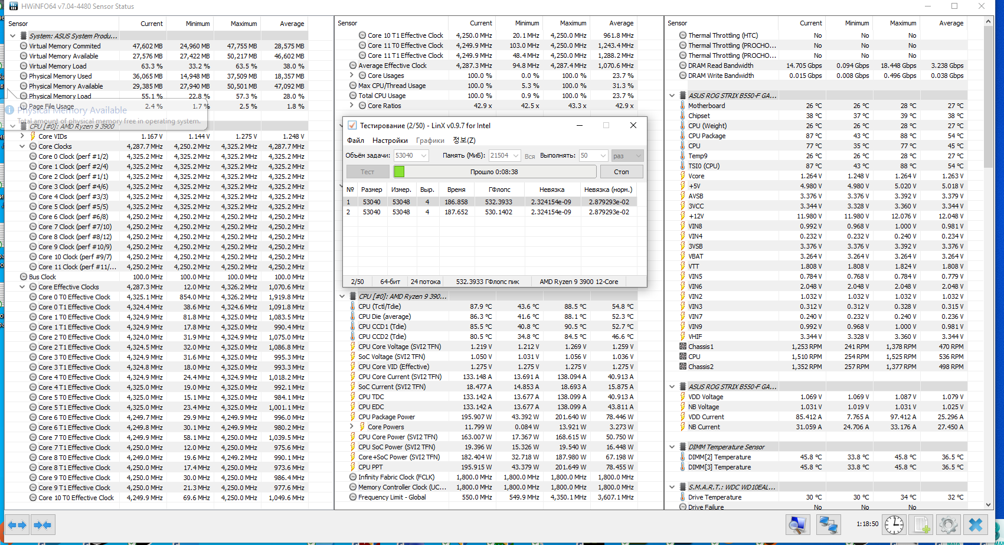This screenshot has height=545, width=1004.
Task: Click the lightning icon beside CPU Package Power
Action: tap(353, 417)
